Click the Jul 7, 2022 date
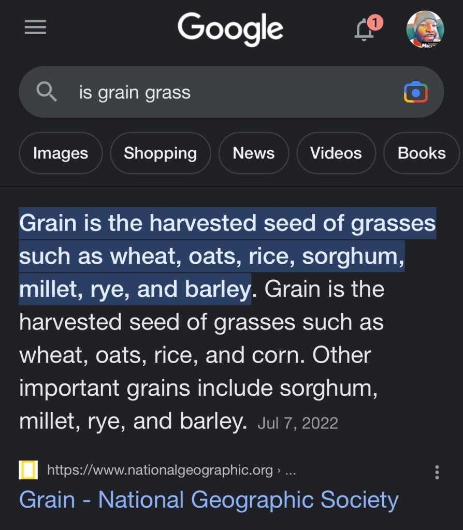 point(298,423)
